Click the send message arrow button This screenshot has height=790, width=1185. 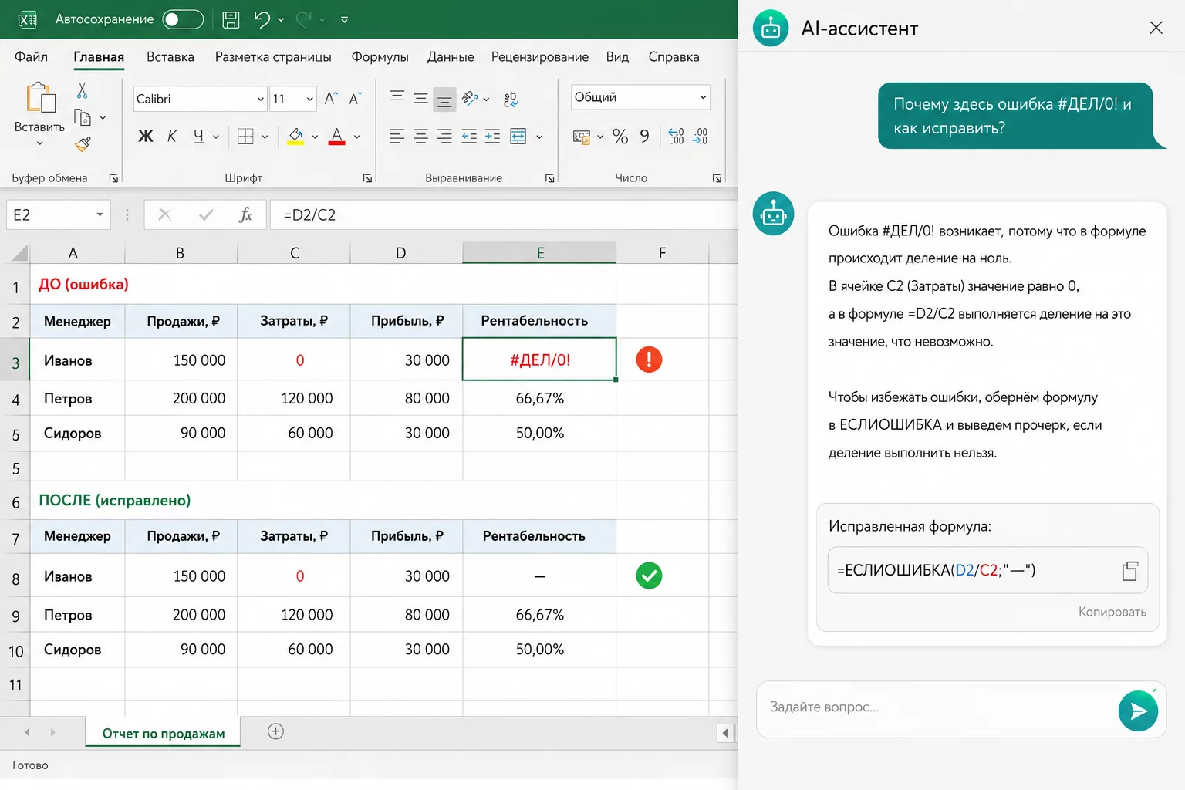coord(1138,711)
